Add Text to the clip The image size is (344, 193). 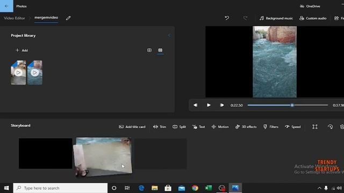[x=198, y=127]
